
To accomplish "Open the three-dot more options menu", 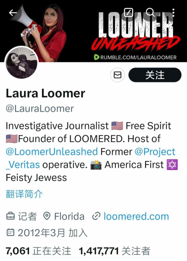I will [173, 13].
